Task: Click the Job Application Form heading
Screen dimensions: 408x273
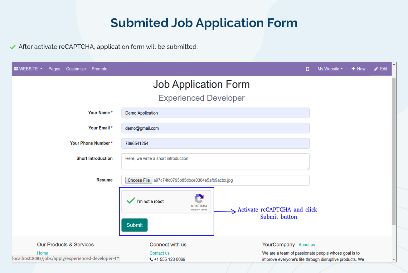Action: [202, 84]
